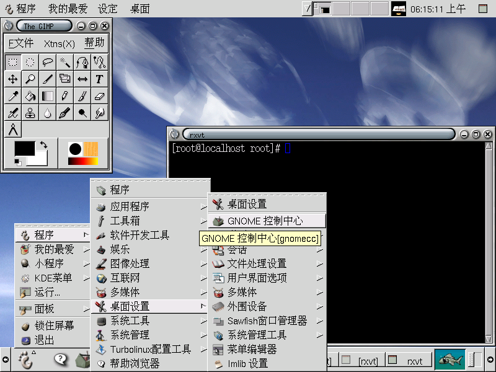Open 桌面 in the top panel
This screenshot has width=496, height=372.
[139, 9]
